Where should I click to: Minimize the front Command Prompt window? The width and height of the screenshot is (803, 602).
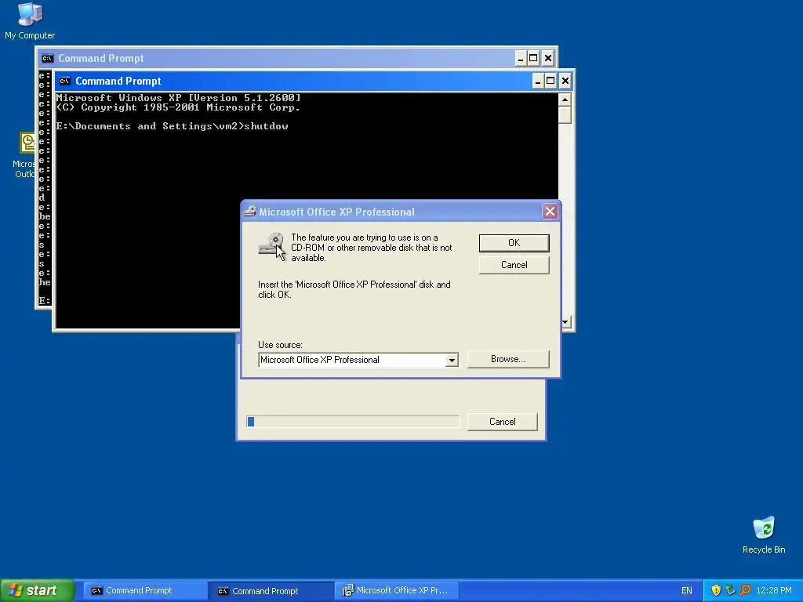coord(538,81)
